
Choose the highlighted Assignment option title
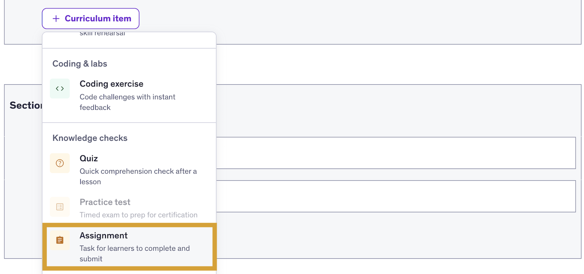tap(104, 236)
